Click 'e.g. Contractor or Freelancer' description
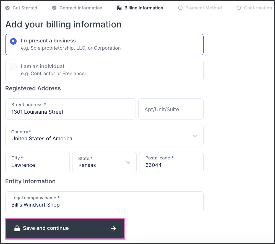The image size is (275, 244). point(54,73)
